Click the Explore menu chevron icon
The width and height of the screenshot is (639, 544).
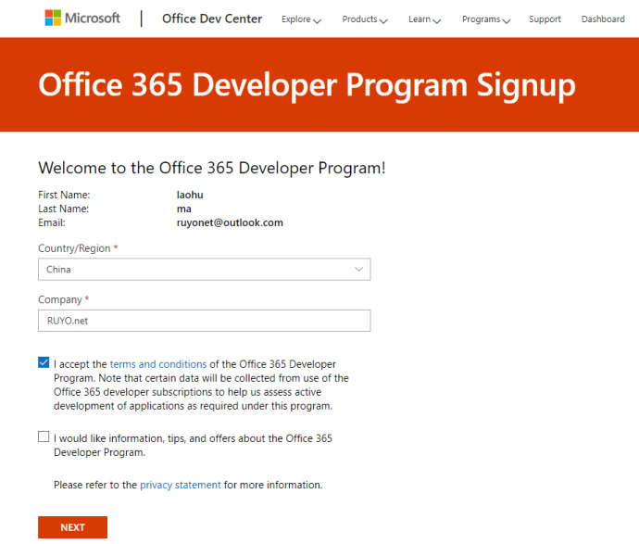coord(318,20)
